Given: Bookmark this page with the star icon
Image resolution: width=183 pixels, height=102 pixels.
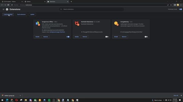Looking at the screenshot, I should click(x=171, y=5).
